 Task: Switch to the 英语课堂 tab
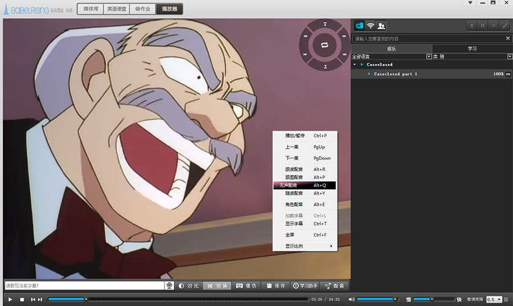click(x=117, y=9)
